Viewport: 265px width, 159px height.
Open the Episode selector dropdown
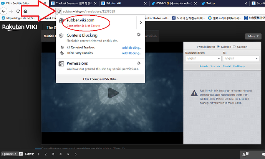12,154
